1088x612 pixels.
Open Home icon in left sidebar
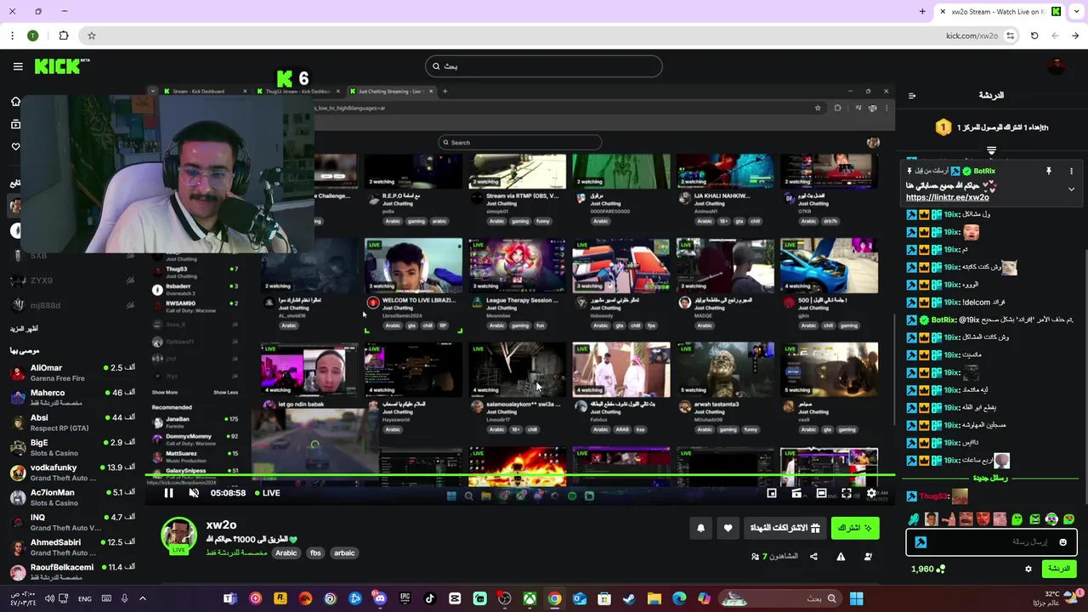pos(15,101)
